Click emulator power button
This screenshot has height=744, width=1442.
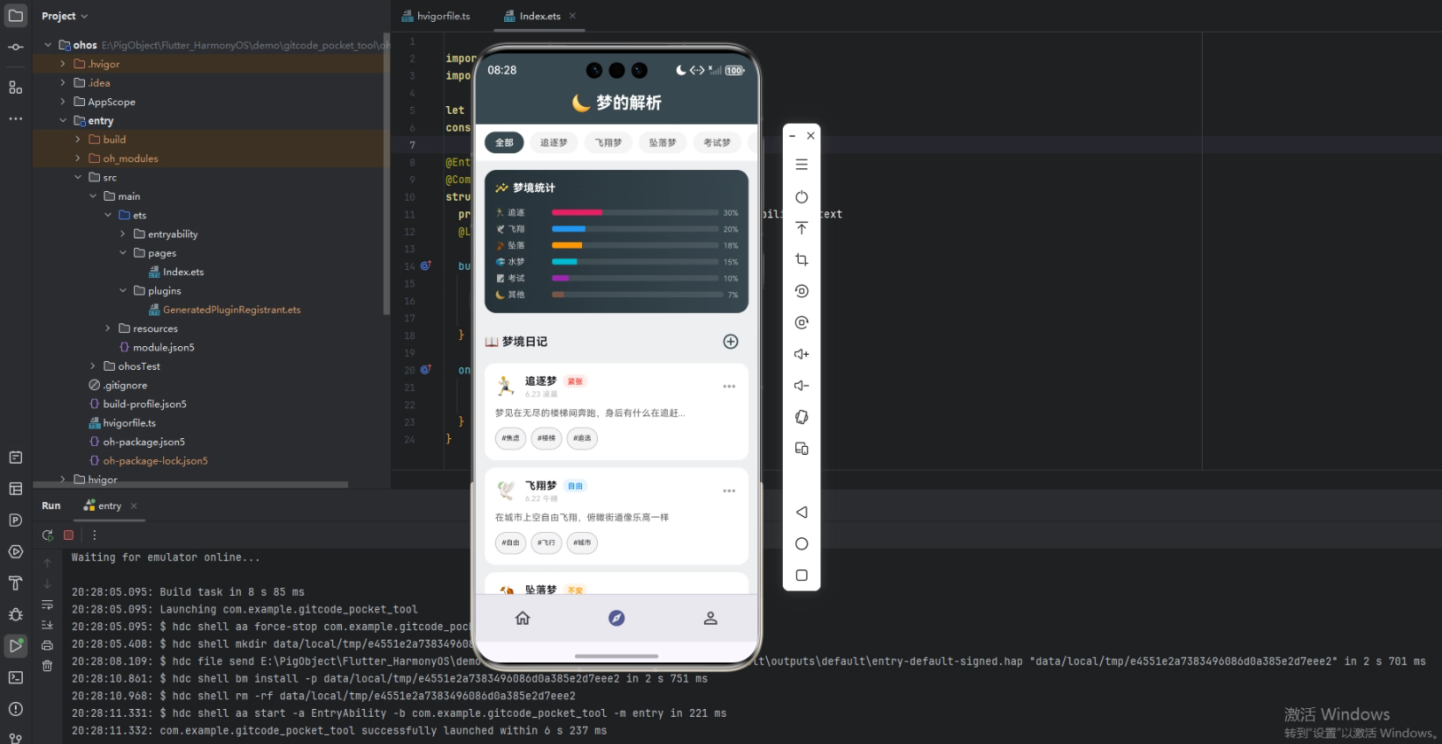(801, 196)
